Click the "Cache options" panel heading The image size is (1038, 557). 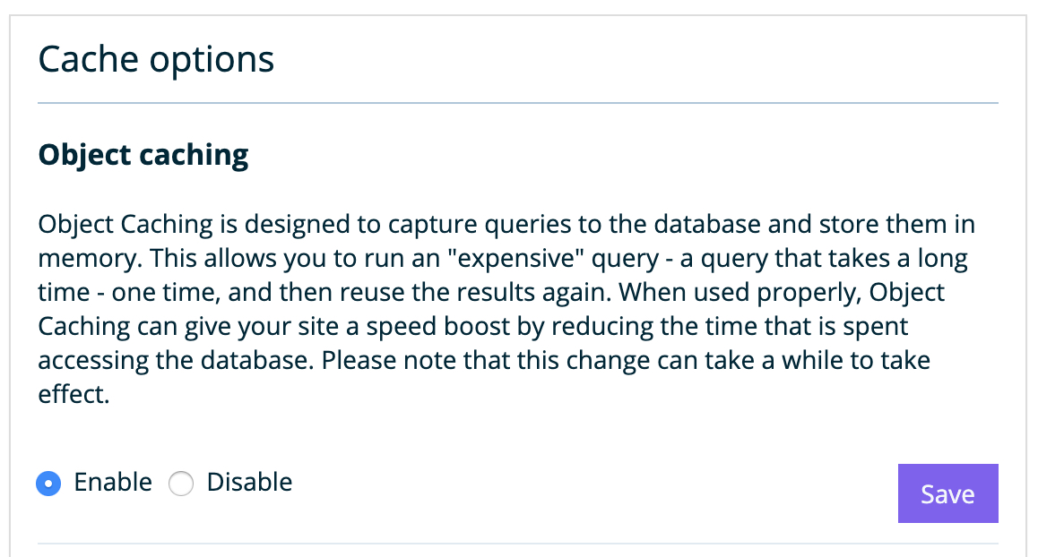pos(156,60)
